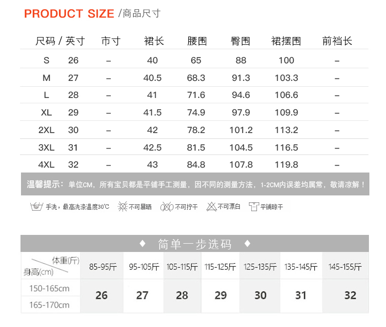Select the 裙长 column header
Screen dimensions: 386x327
(154, 41)
